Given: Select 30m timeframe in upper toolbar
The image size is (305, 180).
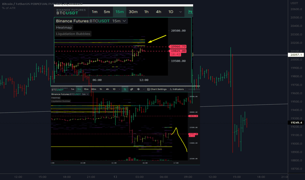Looking at the screenshot, I should point(133,12).
